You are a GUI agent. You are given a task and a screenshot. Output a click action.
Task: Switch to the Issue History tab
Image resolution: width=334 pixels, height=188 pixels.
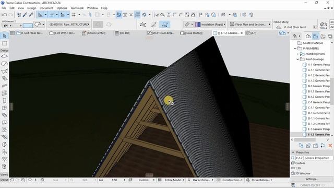pyautogui.click(x=192, y=33)
